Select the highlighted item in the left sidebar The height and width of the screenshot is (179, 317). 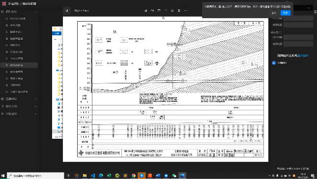19,65
